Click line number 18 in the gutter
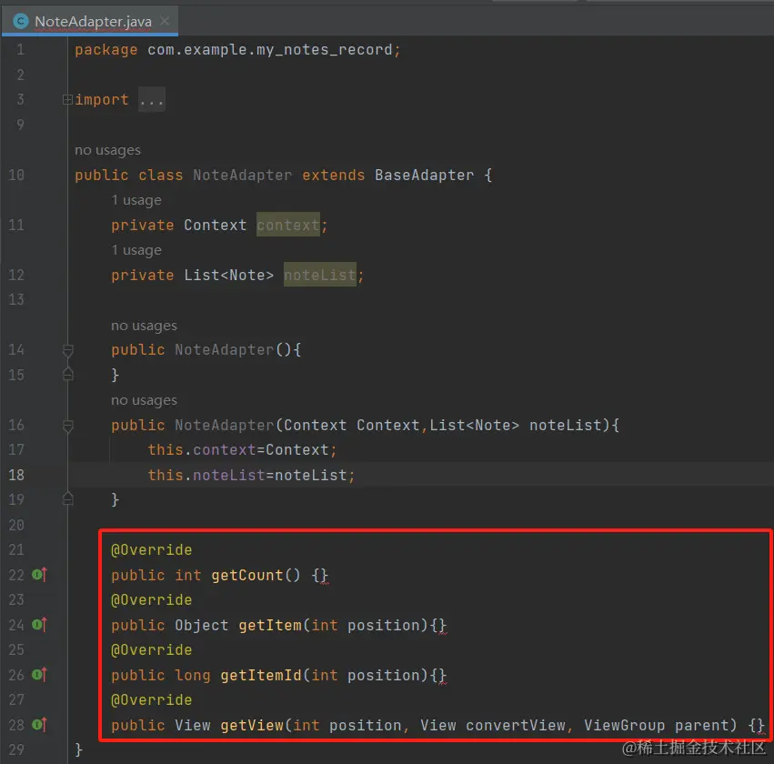The width and height of the screenshot is (774, 764). pyautogui.click(x=16, y=475)
